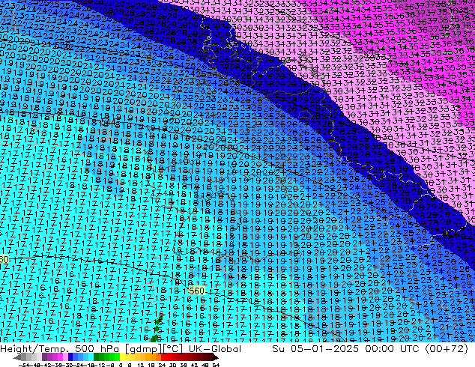Click the dark maroon arrow at legend's warm end
475x367 pixels.
coord(216,357)
